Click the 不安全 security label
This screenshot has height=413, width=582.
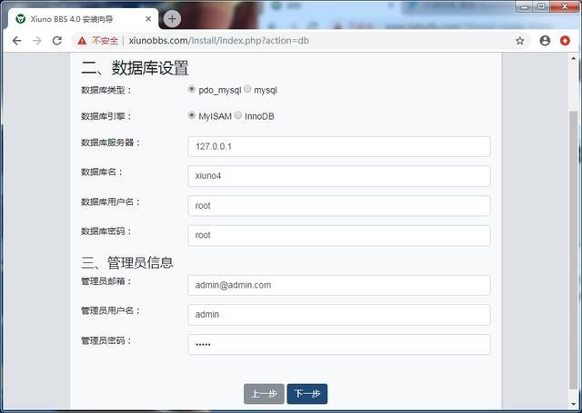click(x=105, y=41)
